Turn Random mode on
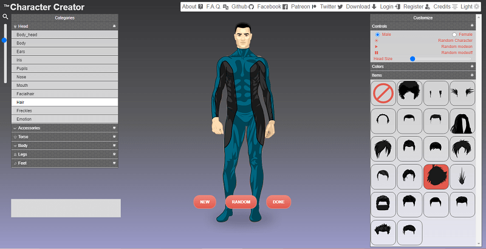The width and height of the screenshot is (486, 249). pos(456,47)
